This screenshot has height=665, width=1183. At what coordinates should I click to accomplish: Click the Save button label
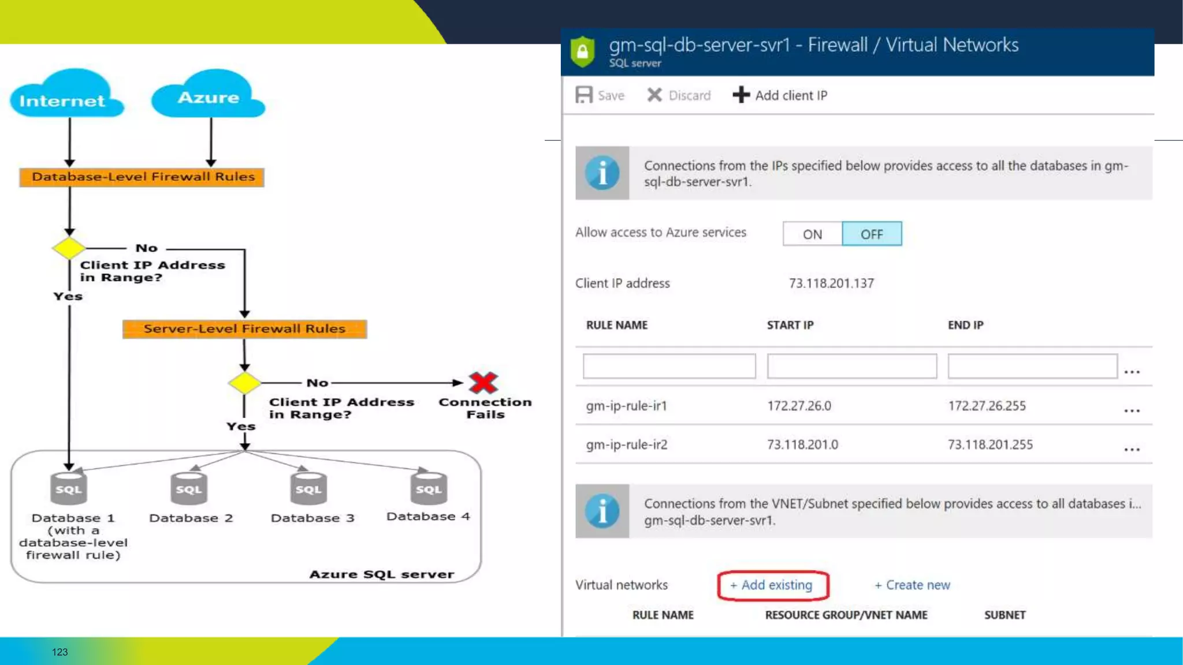point(611,95)
